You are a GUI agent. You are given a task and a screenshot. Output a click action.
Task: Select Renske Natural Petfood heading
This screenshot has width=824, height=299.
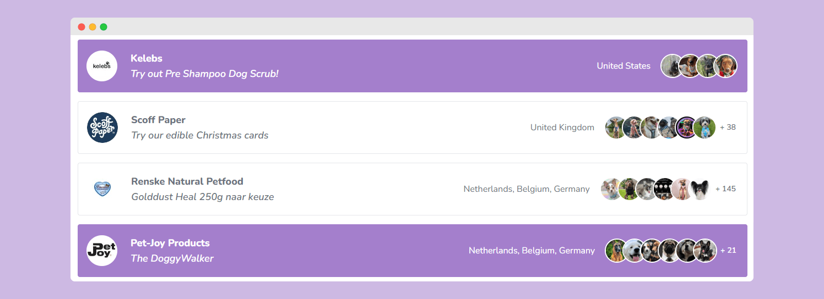[187, 181]
